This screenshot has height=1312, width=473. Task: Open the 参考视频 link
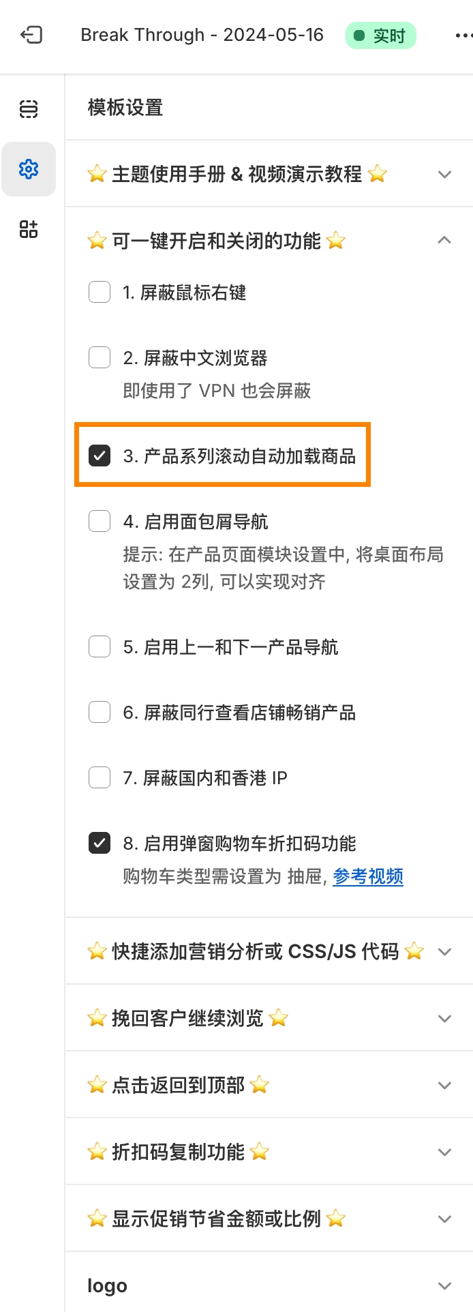367,876
